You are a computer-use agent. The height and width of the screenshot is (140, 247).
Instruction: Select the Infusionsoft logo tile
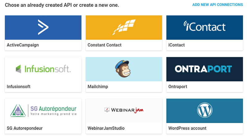[x=43, y=69]
